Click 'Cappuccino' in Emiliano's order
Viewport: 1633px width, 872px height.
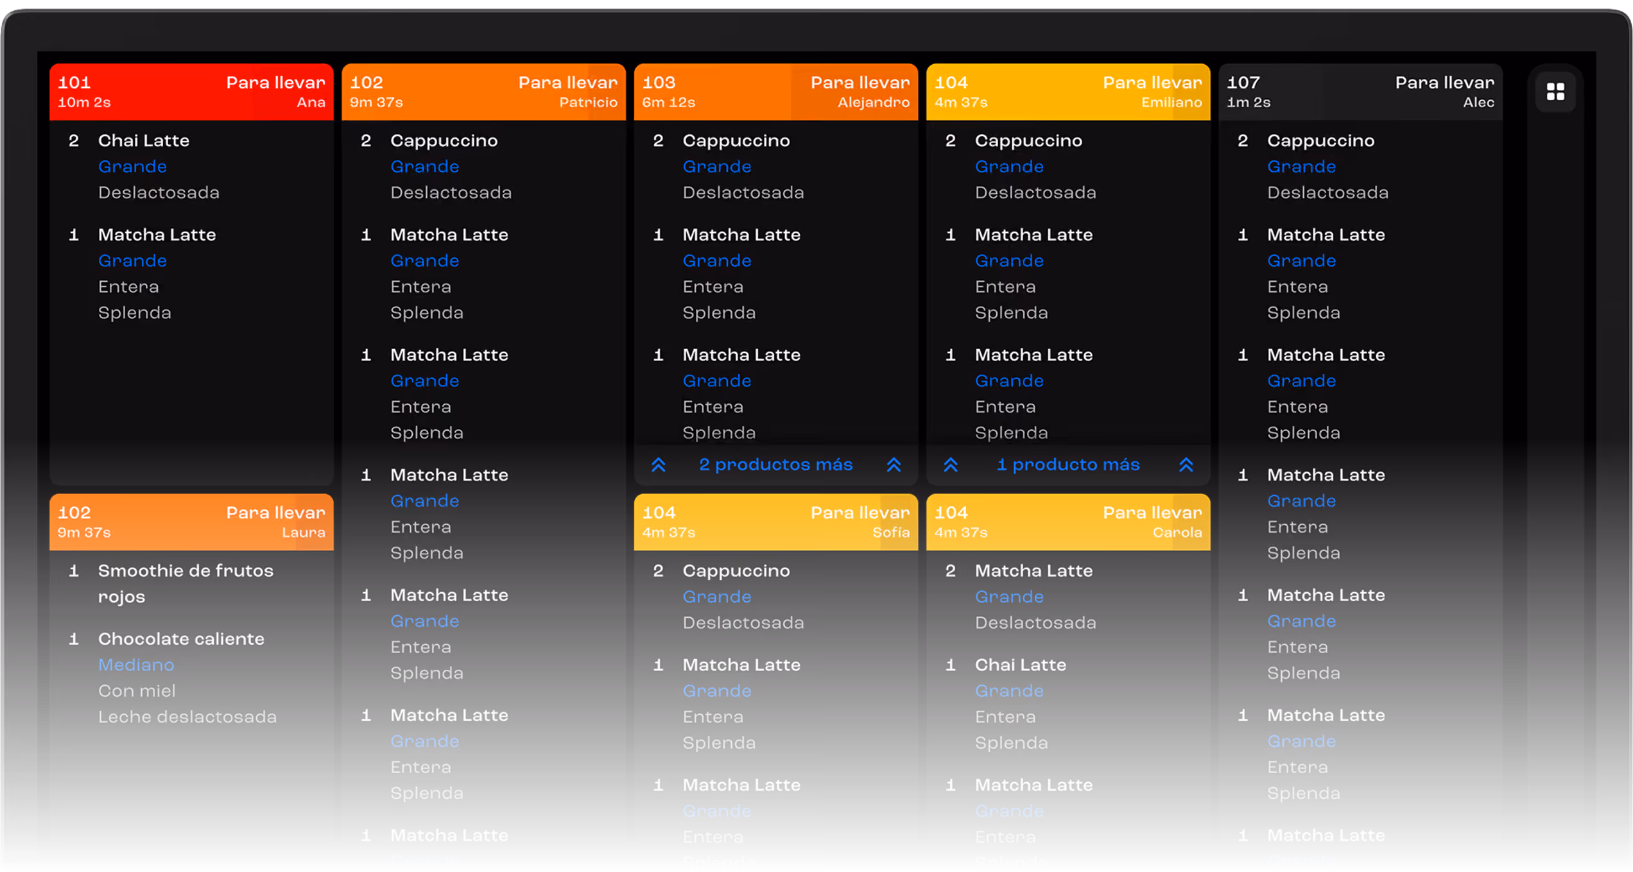pyautogui.click(x=1028, y=141)
